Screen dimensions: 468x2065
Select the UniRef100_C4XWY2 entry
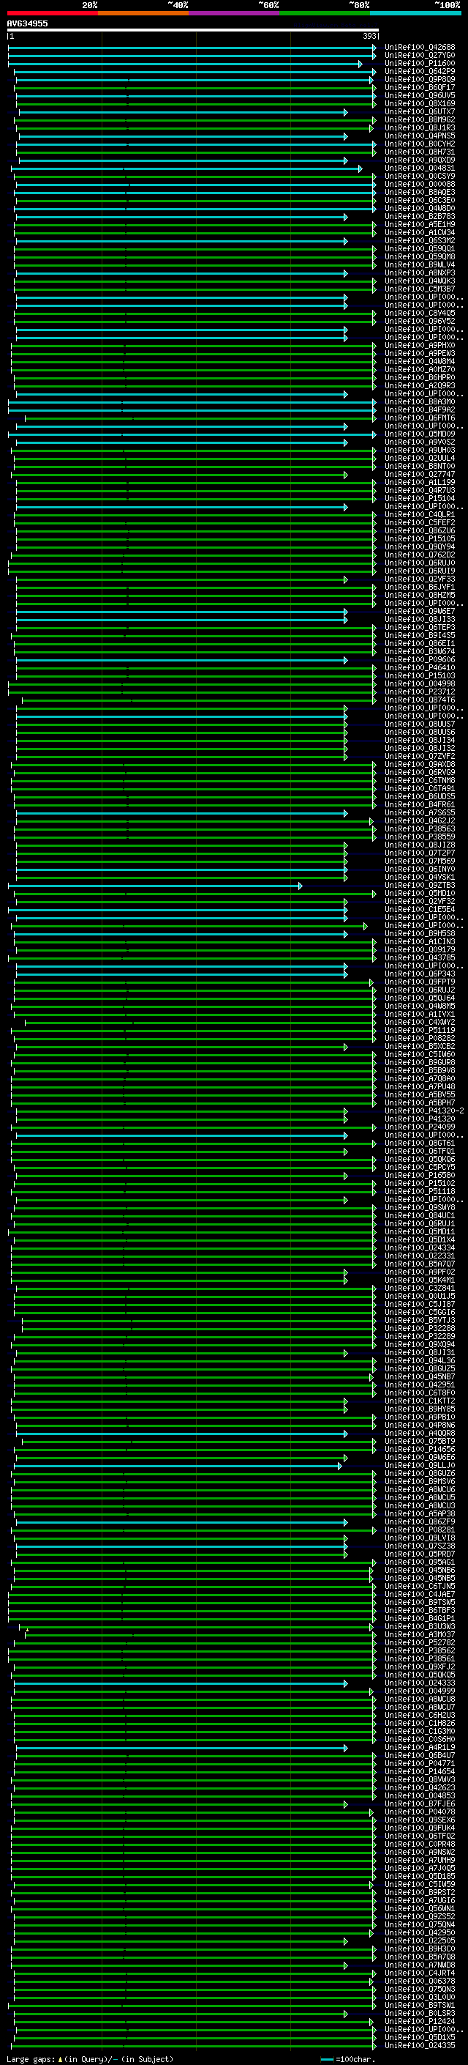click(x=420, y=1022)
